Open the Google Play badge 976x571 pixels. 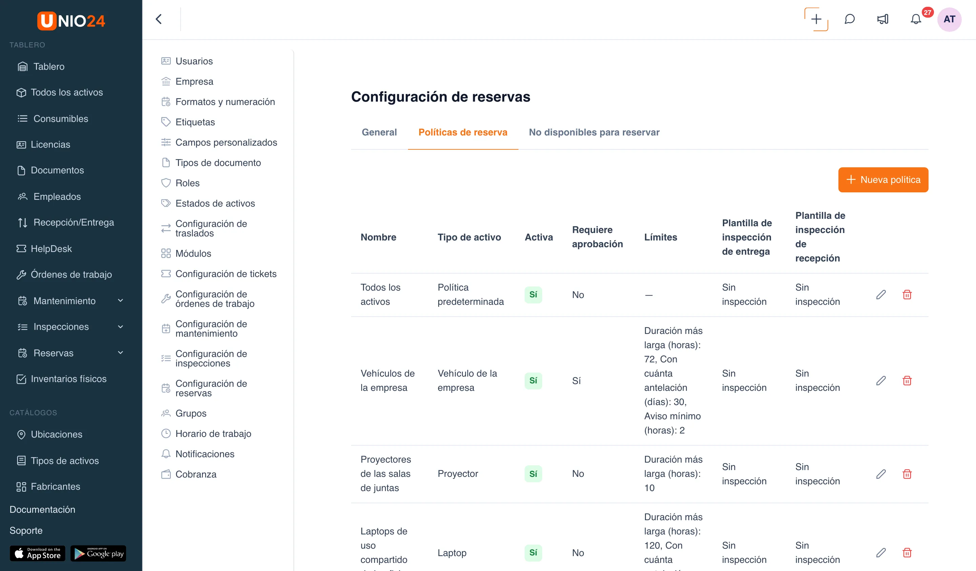98,554
